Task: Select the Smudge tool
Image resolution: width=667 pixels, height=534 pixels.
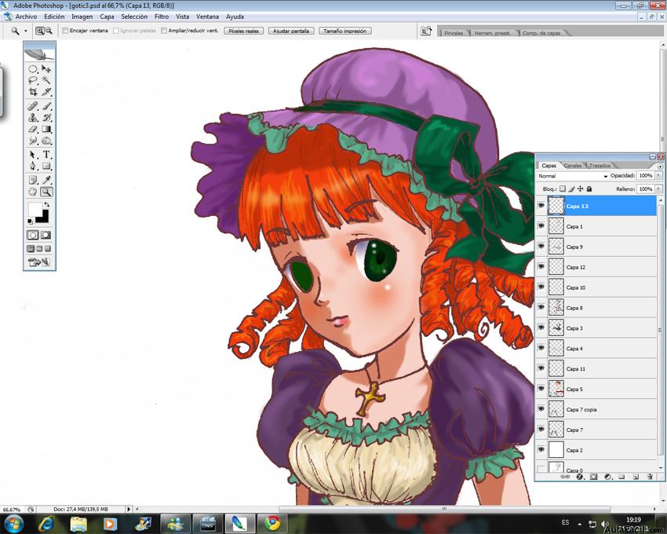Action: (33, 141)
